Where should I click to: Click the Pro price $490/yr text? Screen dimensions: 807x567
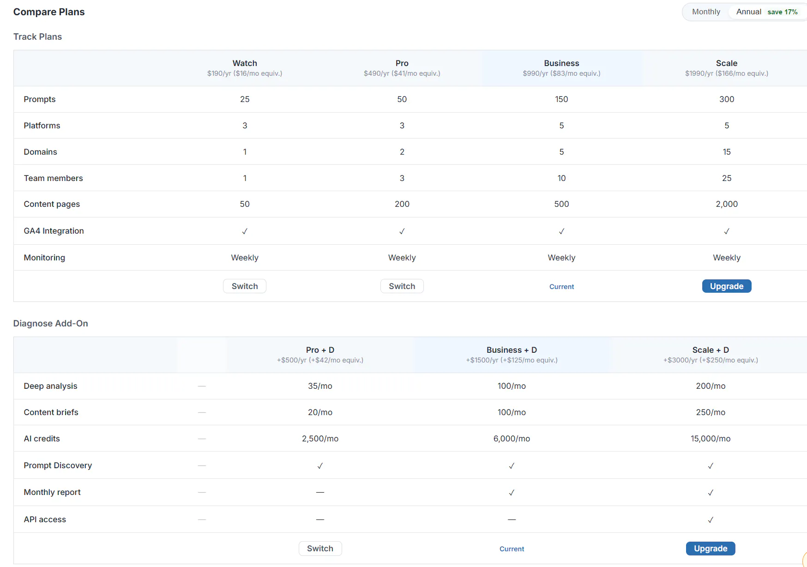[402, 73]
